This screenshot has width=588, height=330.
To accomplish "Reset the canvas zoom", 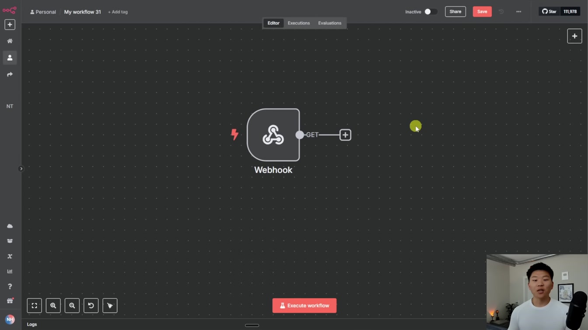I will 91,306.
